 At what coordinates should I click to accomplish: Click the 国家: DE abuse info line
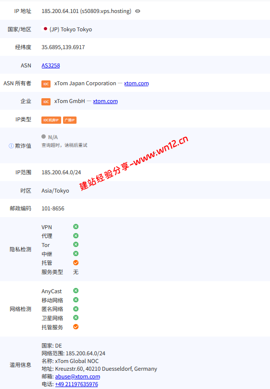[x=51, y=346]
